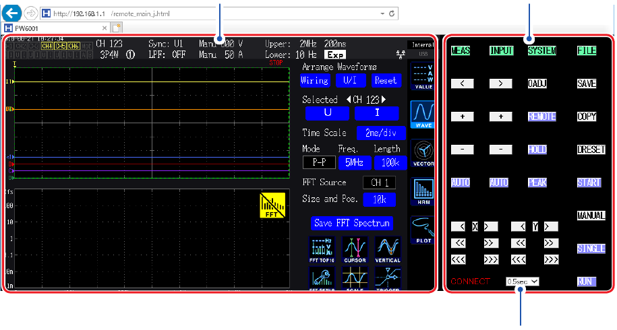Toggle the PEAK hold key
Image resolution: width=617 pixels, height=330 pixels.
click(x=537, y=183)
